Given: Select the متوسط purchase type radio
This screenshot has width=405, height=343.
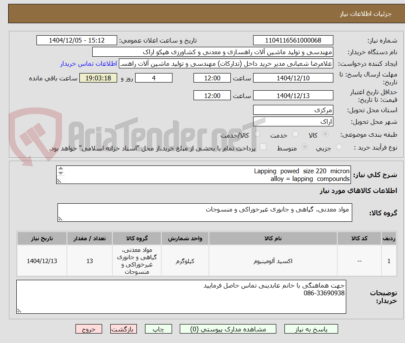Looking at the screenshot, I should pyautogui.click(x=305, y=147).
